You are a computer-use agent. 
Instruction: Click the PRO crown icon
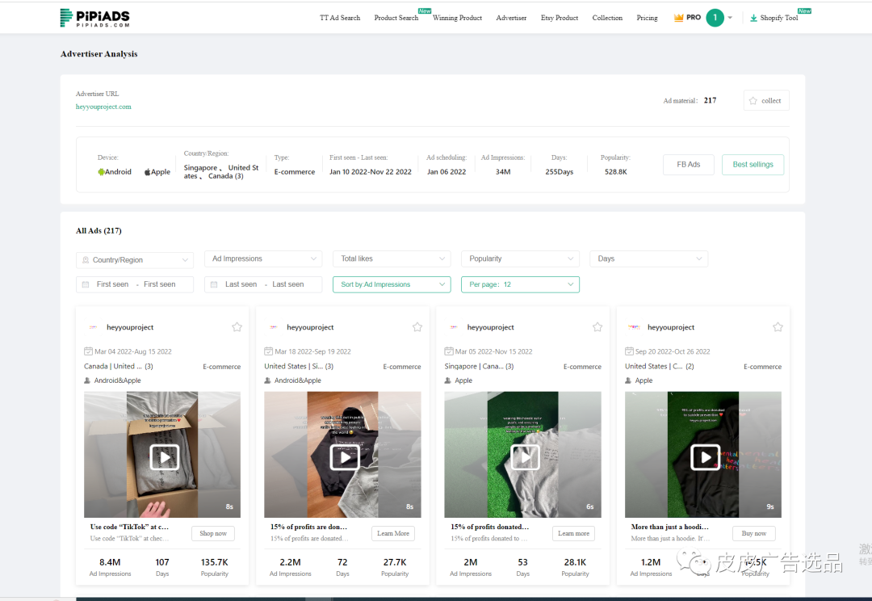(678, 17)
